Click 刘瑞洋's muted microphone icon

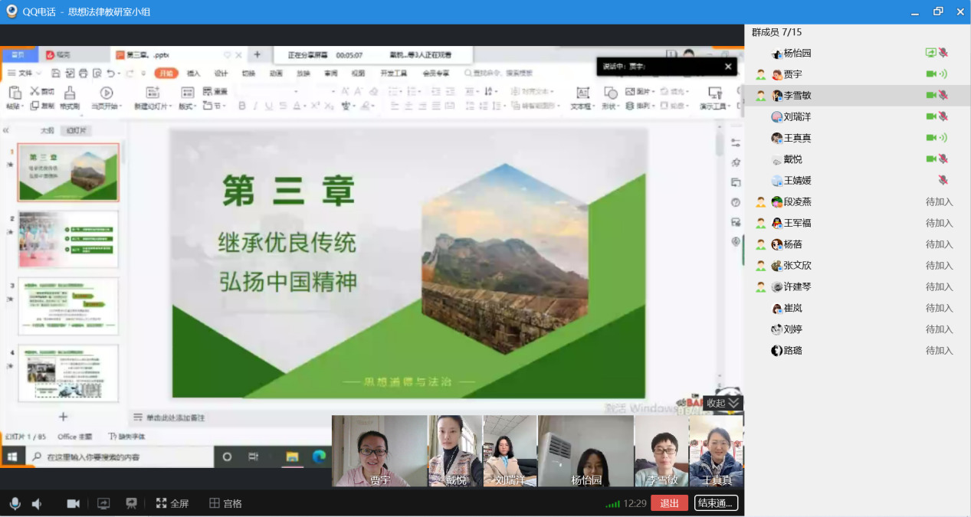pos(943,116)
